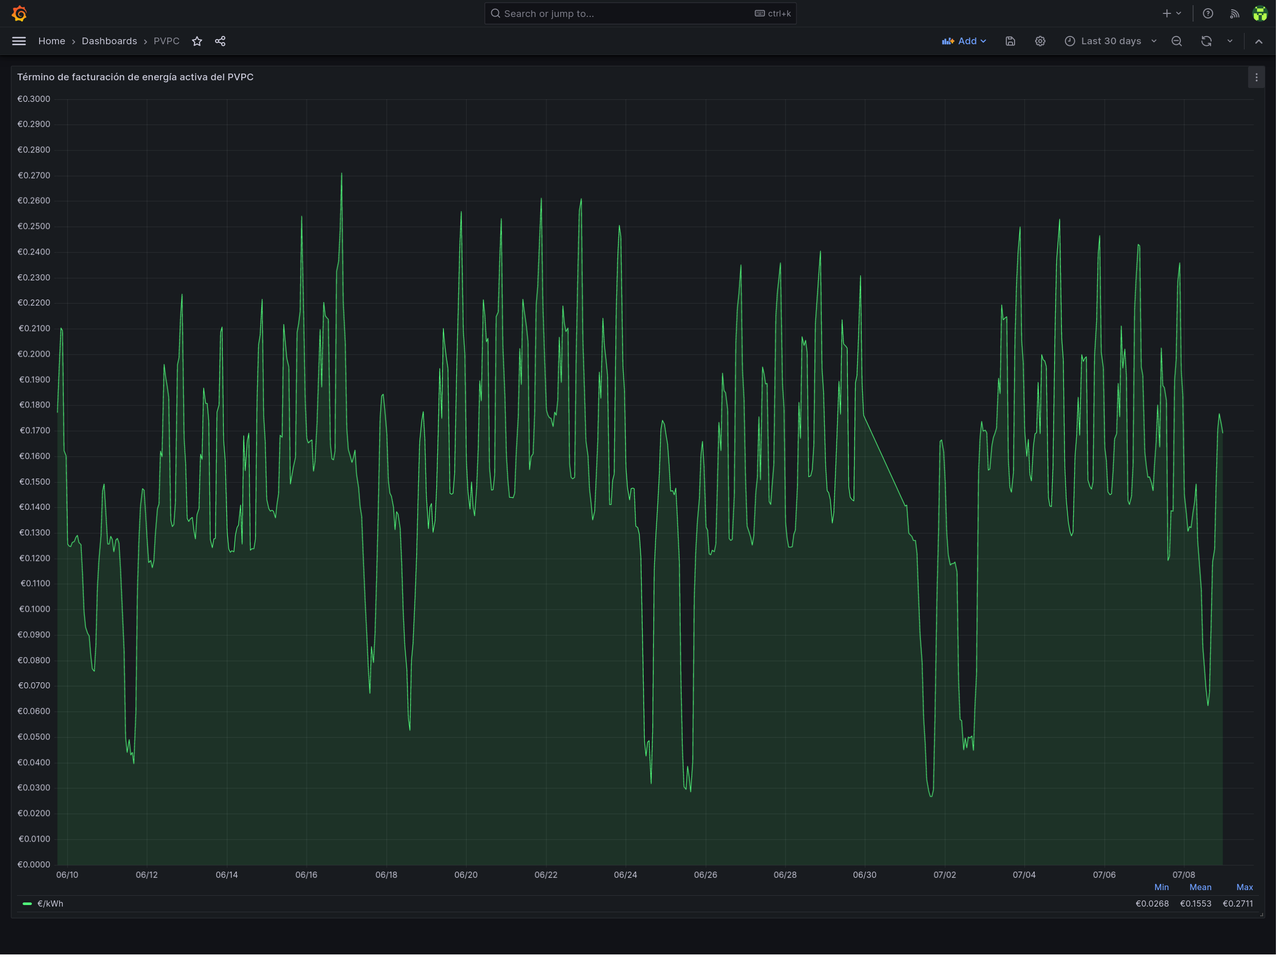Toggle the hamburger navigation menu
This screenshot has height=957, width=1279.
coord(19,41)
